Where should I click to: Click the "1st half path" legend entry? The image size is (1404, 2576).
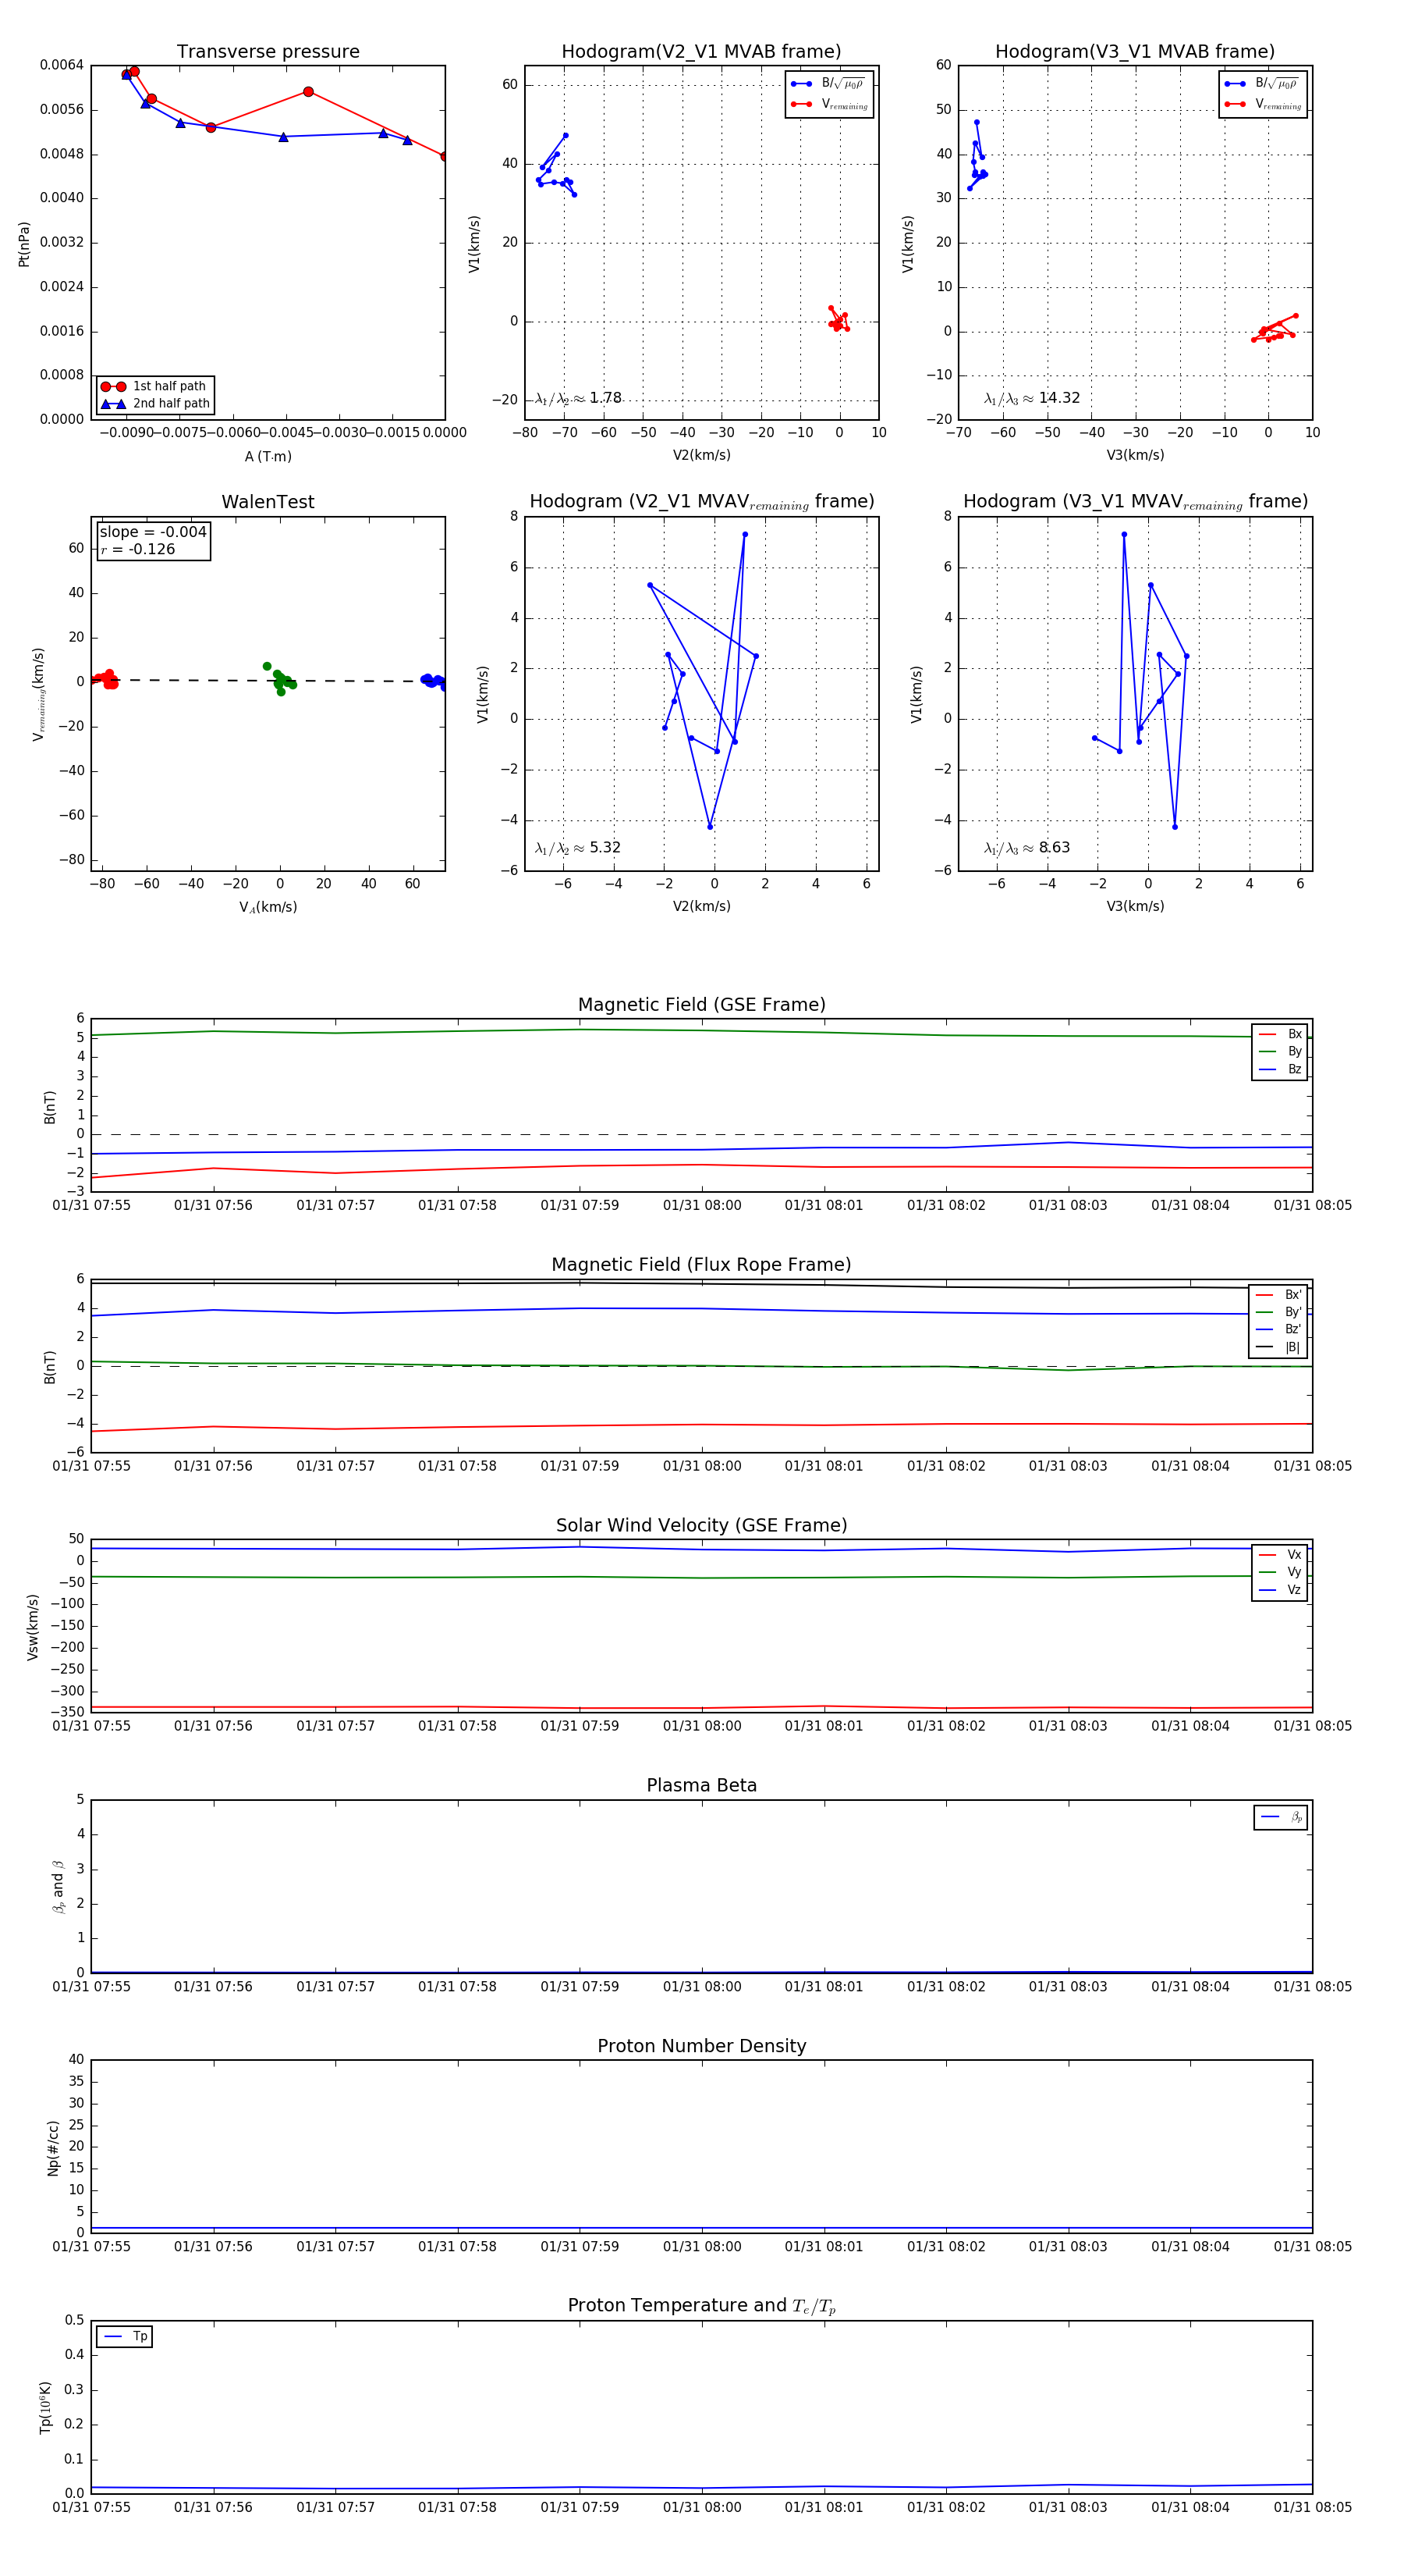[x=155, y=386]
